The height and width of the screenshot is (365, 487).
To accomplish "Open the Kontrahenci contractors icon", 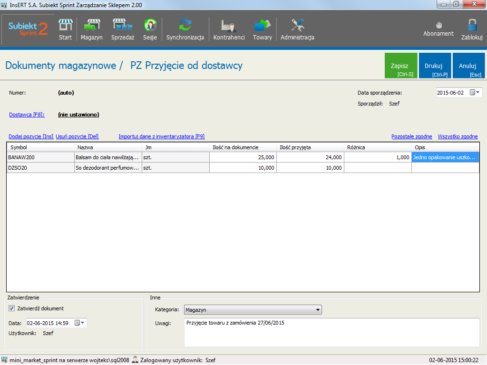I will click(x=229, y=29).
